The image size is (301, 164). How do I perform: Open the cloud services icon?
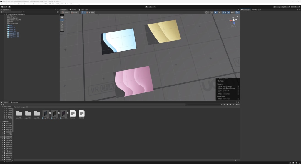[9, 7]
